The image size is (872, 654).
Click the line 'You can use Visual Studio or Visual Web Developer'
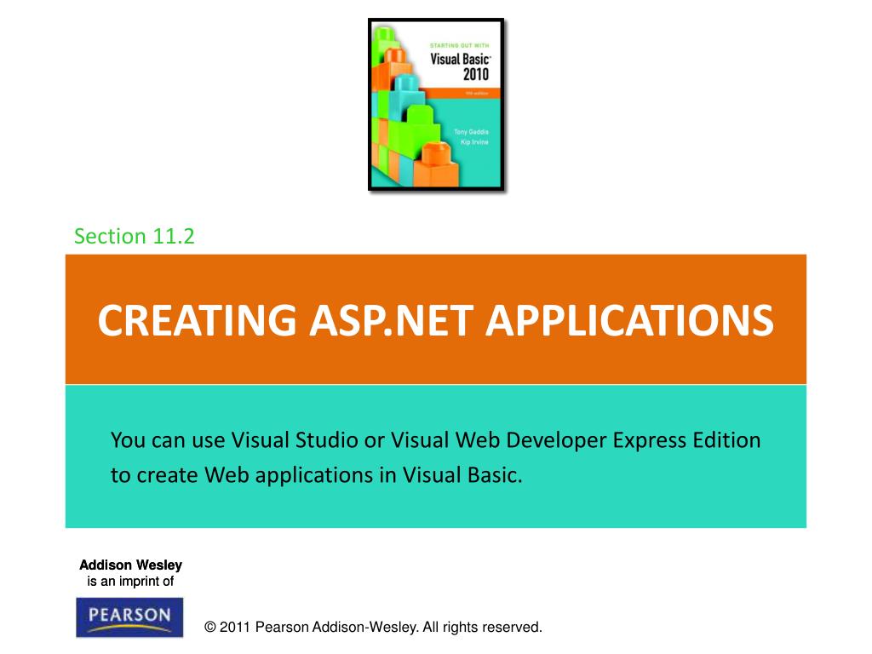(435, 440)
